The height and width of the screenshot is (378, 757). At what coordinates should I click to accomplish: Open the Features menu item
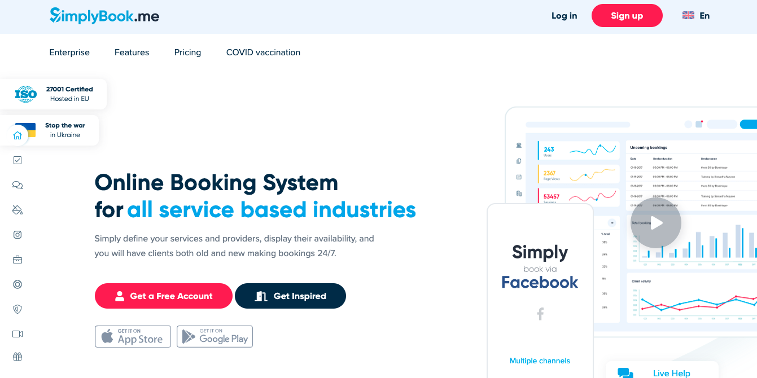132,52
